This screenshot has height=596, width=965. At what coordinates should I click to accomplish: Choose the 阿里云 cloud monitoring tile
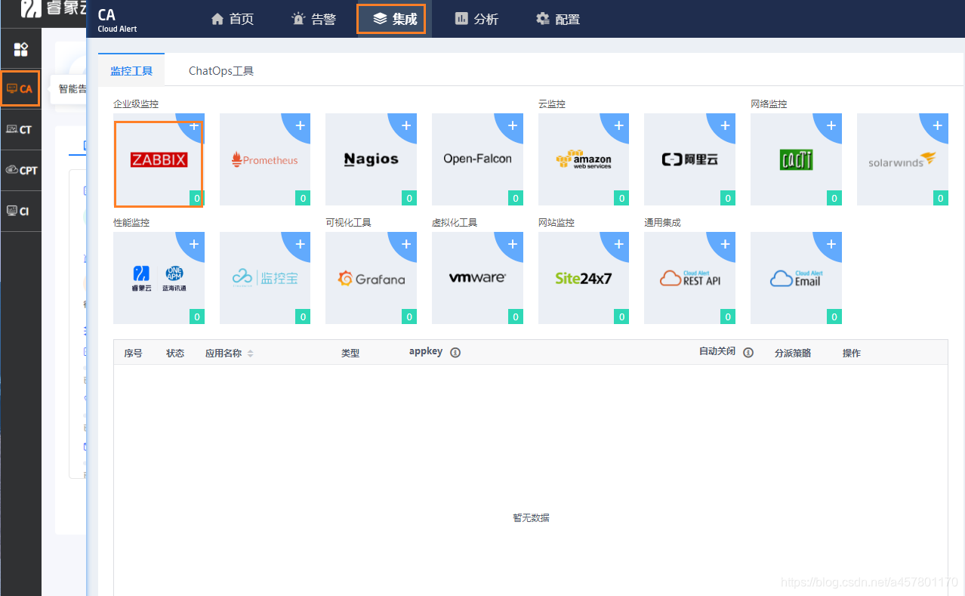689,159
